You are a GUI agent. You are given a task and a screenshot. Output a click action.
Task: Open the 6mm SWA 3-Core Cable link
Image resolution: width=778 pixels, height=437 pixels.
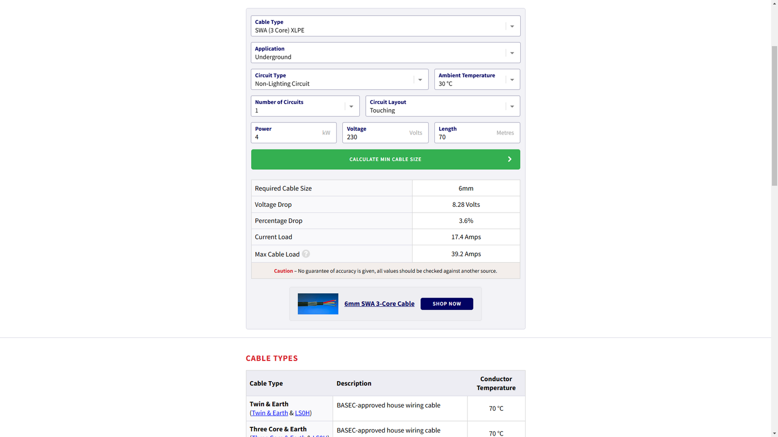pos(379,304)
